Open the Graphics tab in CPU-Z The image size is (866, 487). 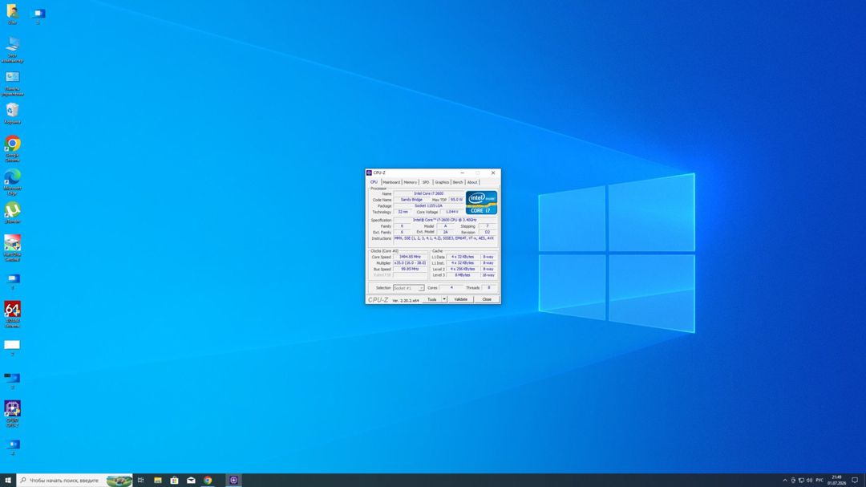coord(442,182)
